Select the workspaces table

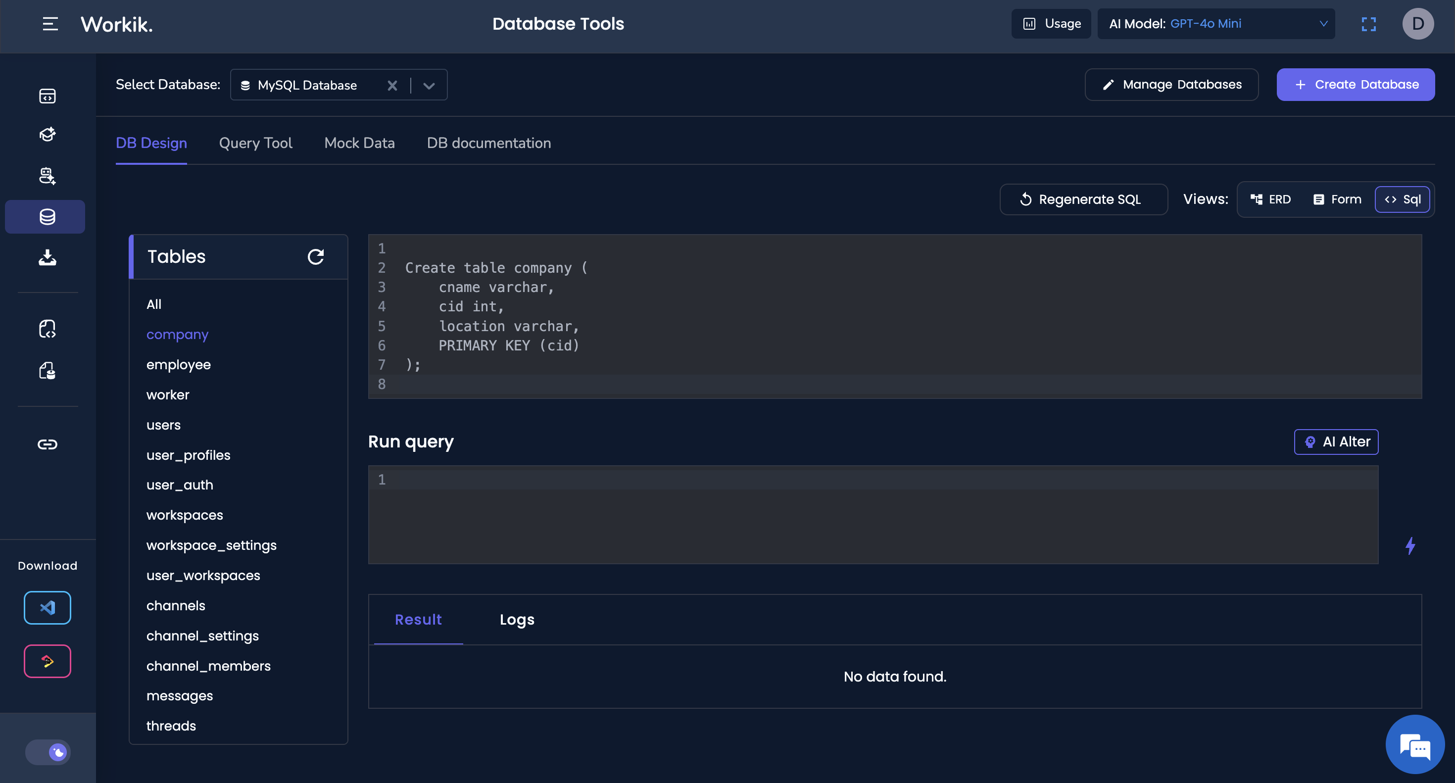[185, 516]
